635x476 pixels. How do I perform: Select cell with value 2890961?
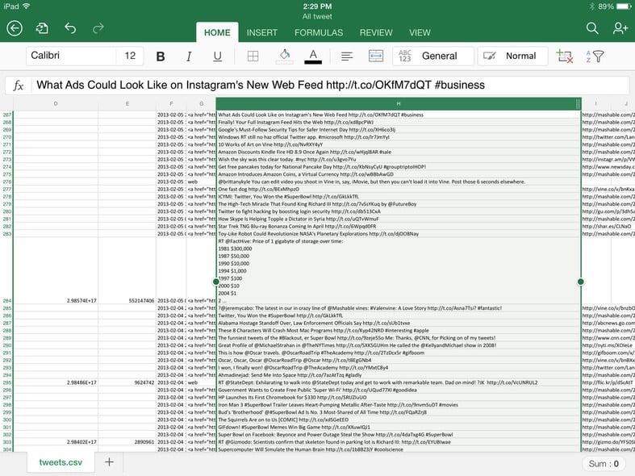click(x=127, y=442)
